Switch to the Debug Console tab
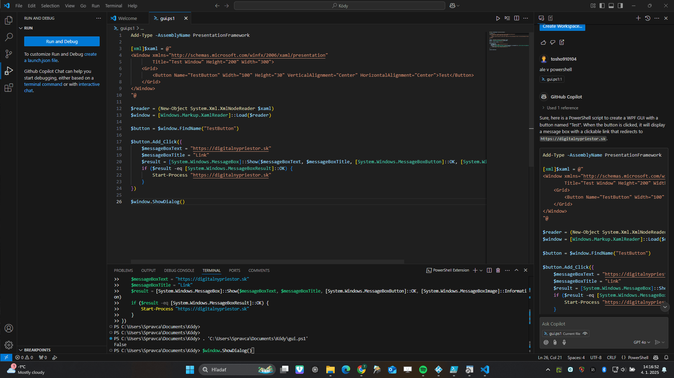The image size is (674, 378). [179, 270]
